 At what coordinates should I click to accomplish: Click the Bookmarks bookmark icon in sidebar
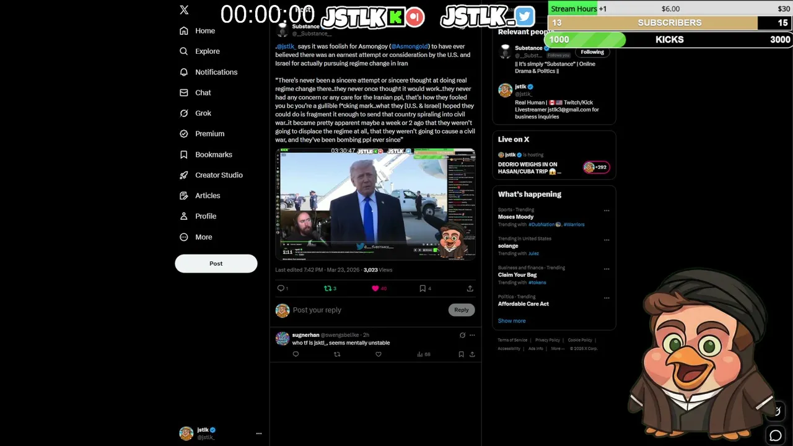pyautogui.click(x=183, y=154)
